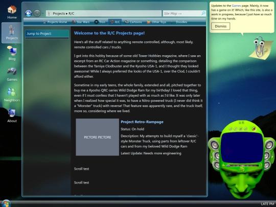Click the blue media player video screen
The height and width of the screenshot is (207, 276).
click(242, 148)
